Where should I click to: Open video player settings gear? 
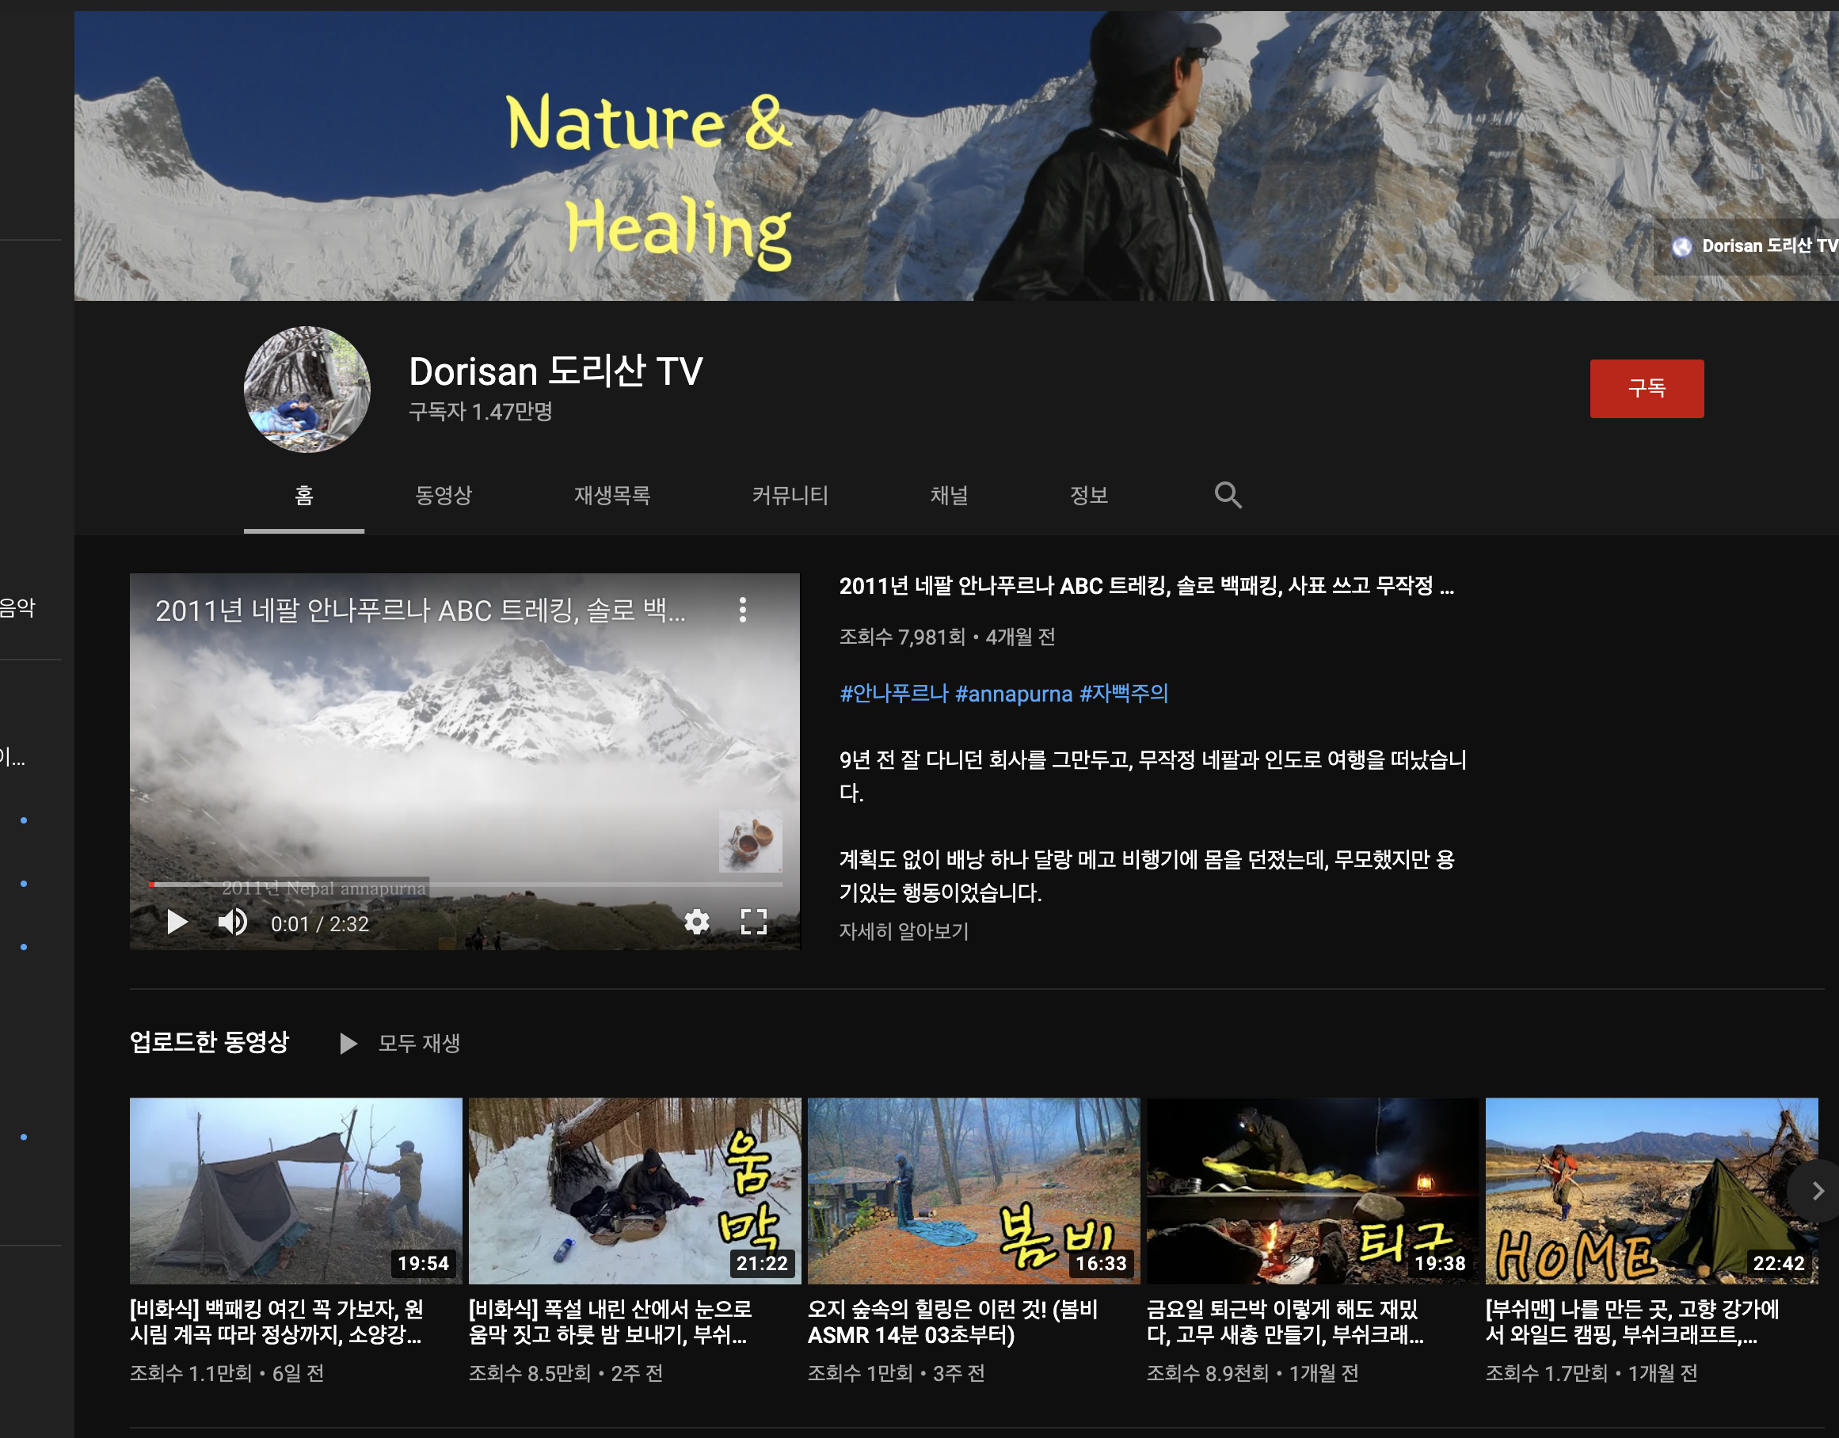tap(696, 923)
